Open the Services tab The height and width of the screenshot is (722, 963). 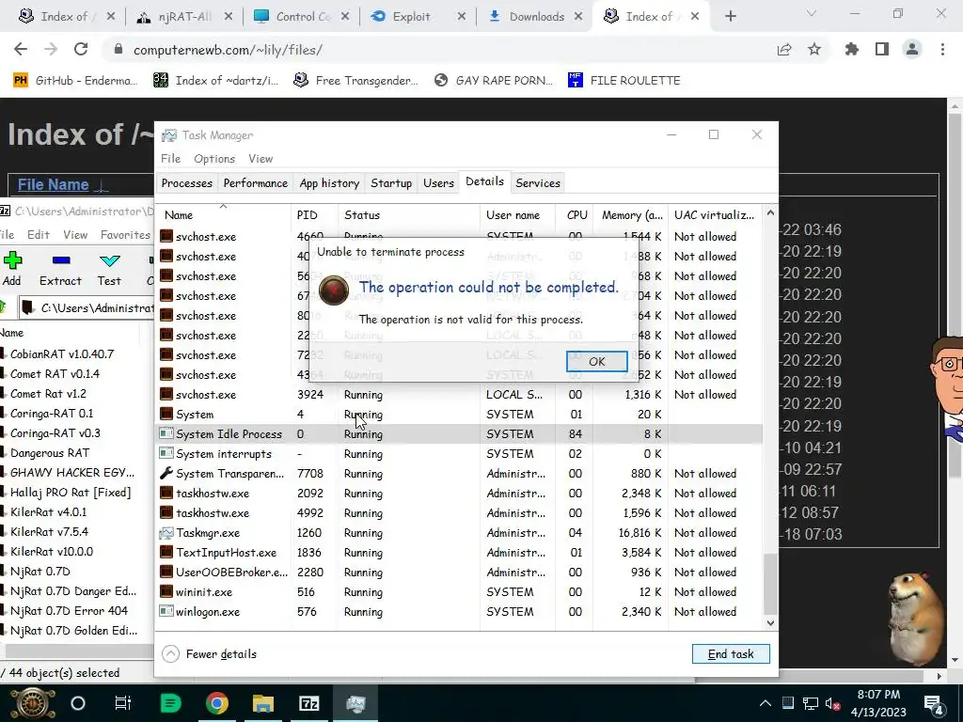point(538,183)
